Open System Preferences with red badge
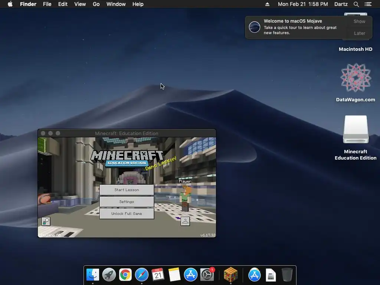This screenshot has width=380, height=285. [207, 275]
